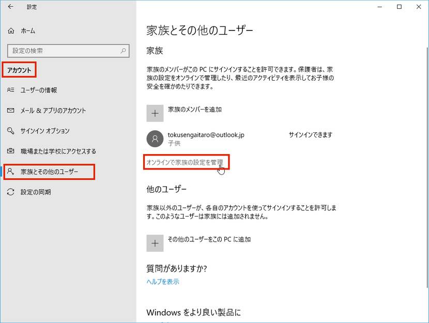Open ホーム in the sidebar

pyautogui.click(x=28, y=31)
